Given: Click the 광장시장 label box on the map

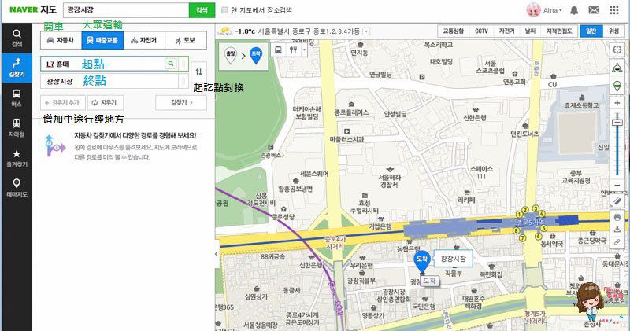Looking at the screenshot, I should coord(454,259).
